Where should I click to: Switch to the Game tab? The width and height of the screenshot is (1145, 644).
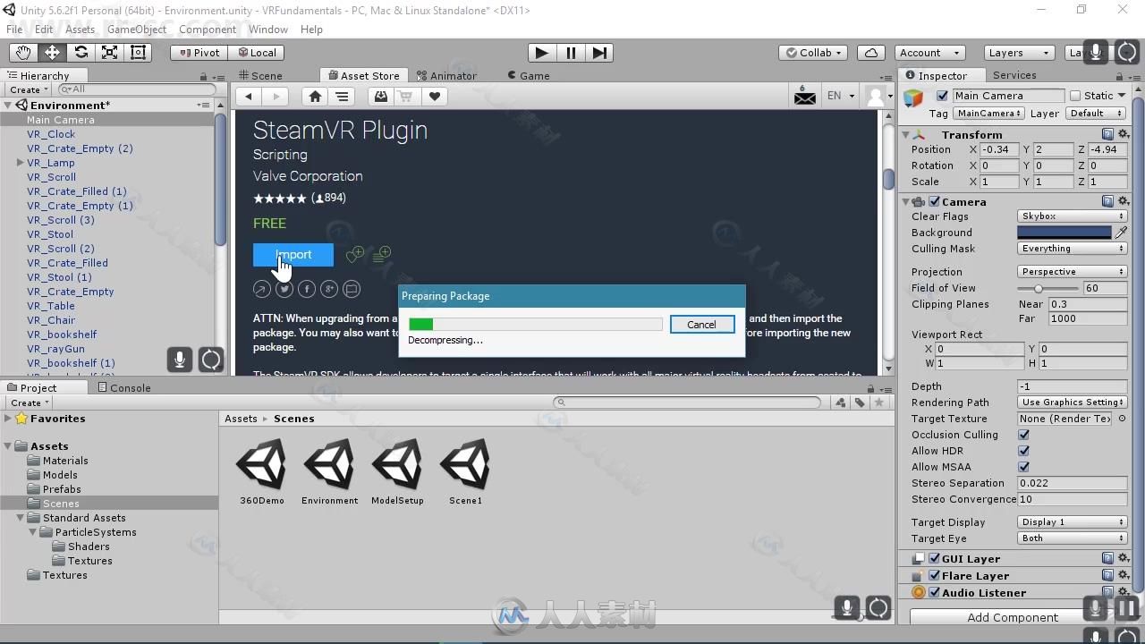pyautogui.click(x=529, y=76)
